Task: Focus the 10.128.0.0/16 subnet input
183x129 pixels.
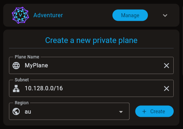Action: coord(92,89)
